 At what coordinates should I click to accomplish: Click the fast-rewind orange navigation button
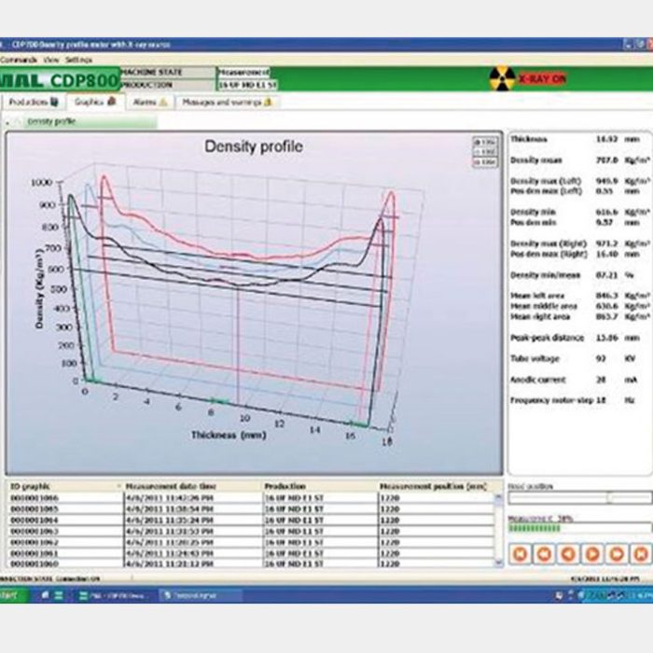point(543,553)
